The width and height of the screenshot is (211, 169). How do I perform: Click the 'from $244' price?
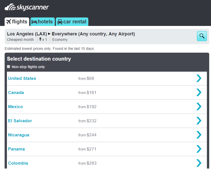[x=87, y=135]
